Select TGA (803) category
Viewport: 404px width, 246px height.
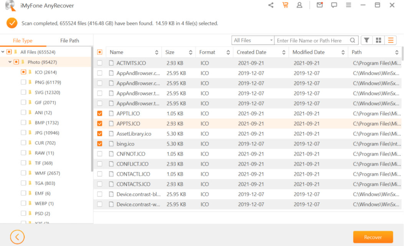pos(45,183)
